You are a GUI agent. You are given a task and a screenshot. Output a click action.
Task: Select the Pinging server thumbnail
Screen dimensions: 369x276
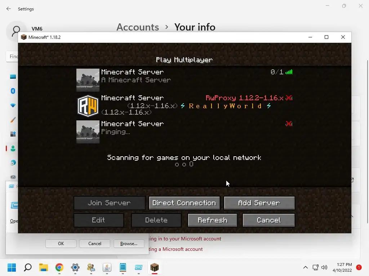coord(88,132)
